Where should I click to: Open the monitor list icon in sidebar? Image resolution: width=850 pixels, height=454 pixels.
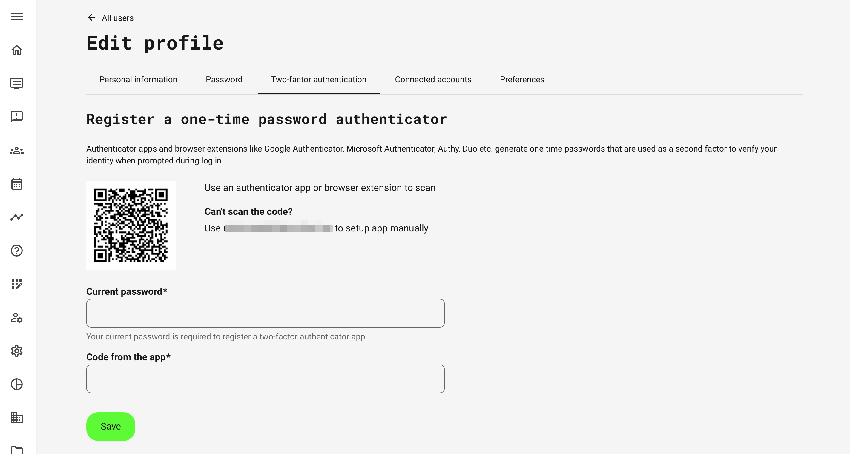[x=16, y=83]
